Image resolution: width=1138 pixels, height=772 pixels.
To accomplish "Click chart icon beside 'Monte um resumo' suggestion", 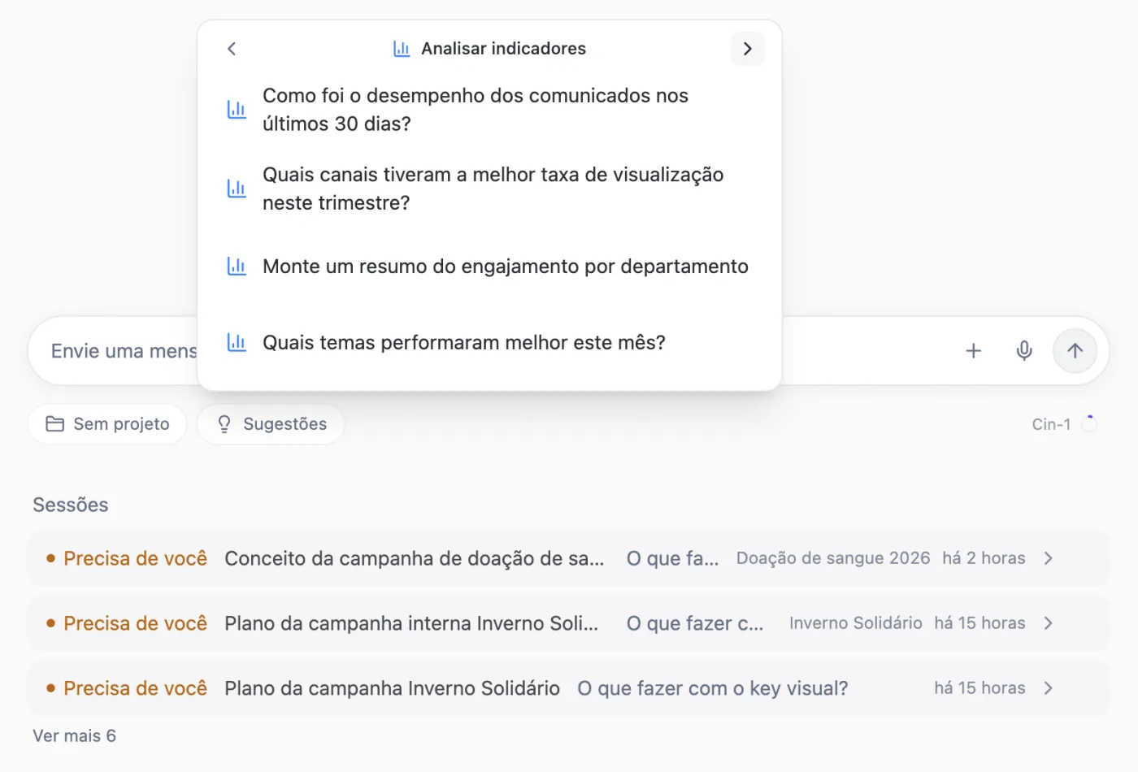I will [237, 267].
